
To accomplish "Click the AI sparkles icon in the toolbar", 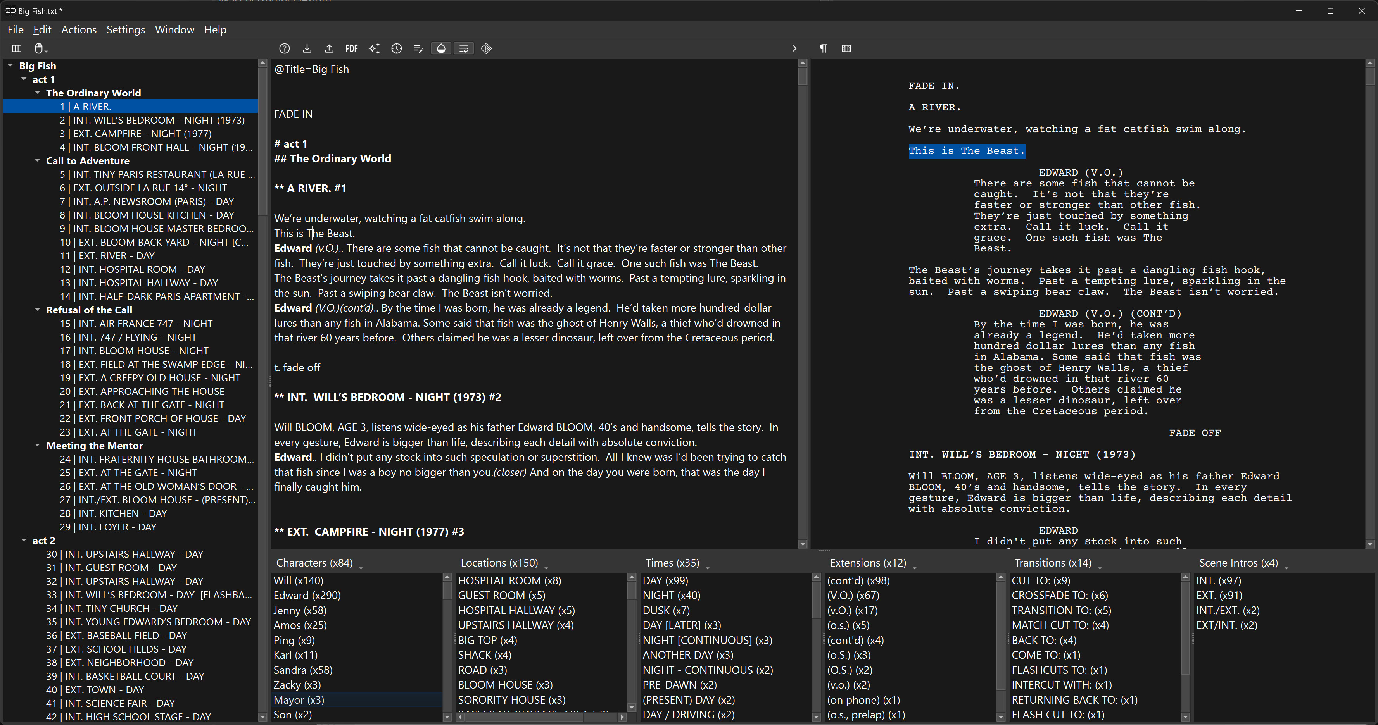I will point(375,48).
